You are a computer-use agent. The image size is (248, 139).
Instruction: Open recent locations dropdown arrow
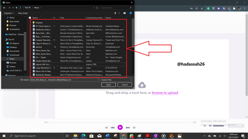point(13,8)
